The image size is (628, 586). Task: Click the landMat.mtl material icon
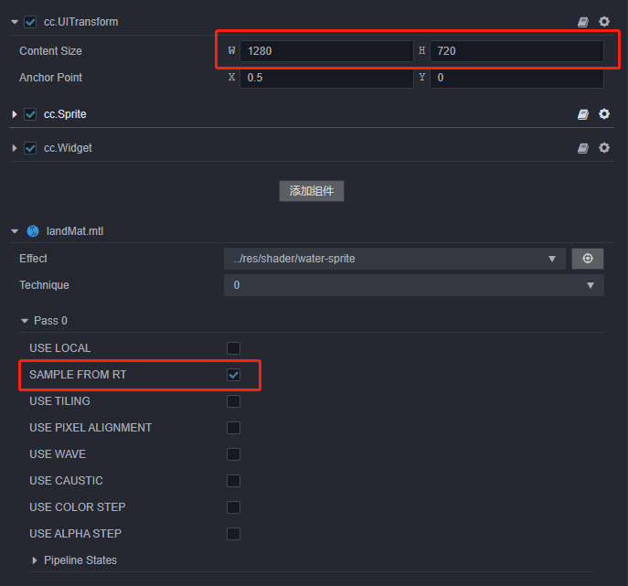(x=33, y=231)
